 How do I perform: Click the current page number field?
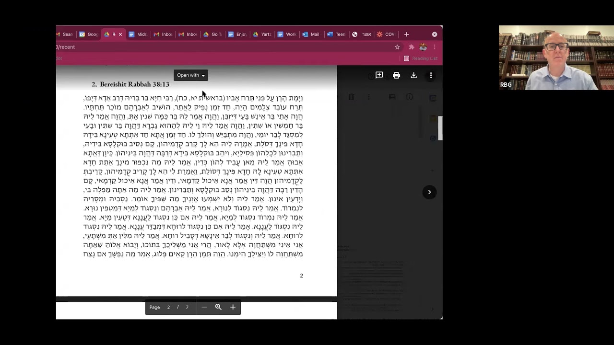[x=168, y=307]
